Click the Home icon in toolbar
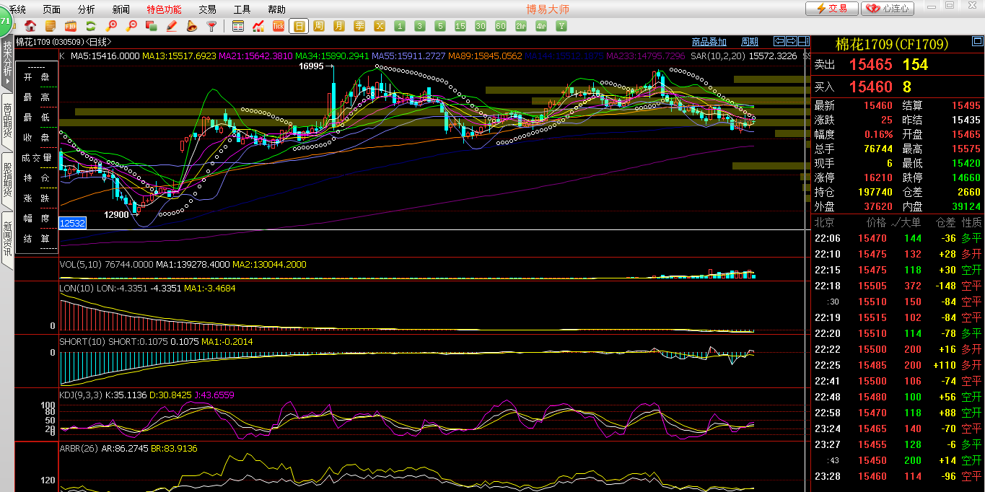985x492 pixels. [x=30, y=26]
